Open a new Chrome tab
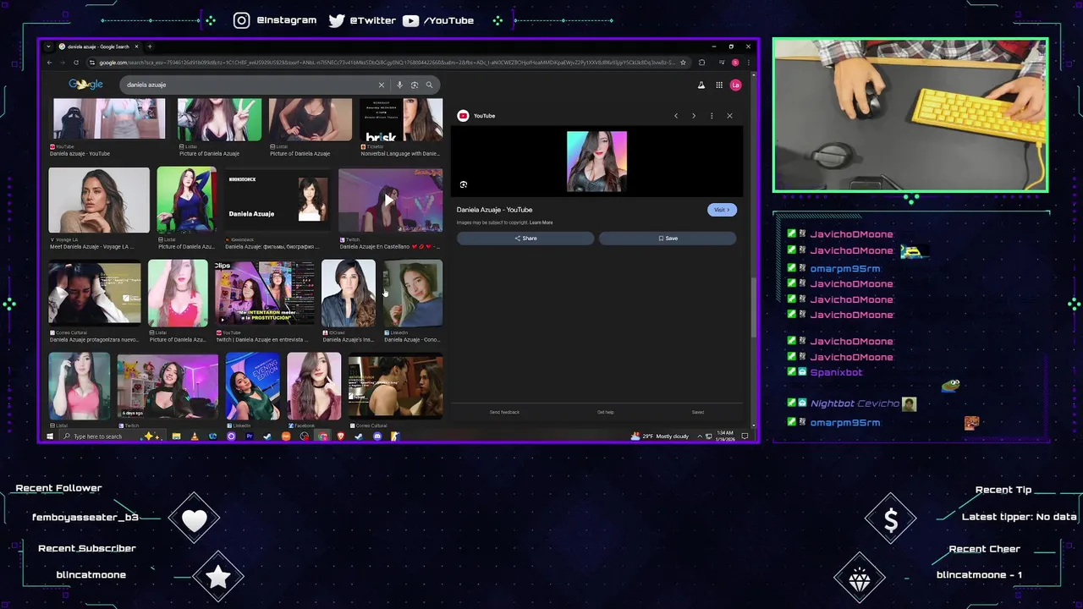Viewport: 1083px width, 609px height. [150, 47]
